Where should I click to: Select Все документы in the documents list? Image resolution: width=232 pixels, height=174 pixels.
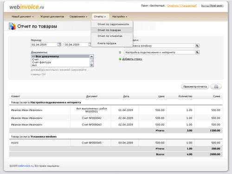[60, 56]
